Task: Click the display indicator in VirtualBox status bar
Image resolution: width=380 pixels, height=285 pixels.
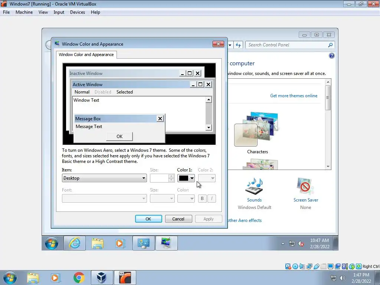Action: coord(330,266)
